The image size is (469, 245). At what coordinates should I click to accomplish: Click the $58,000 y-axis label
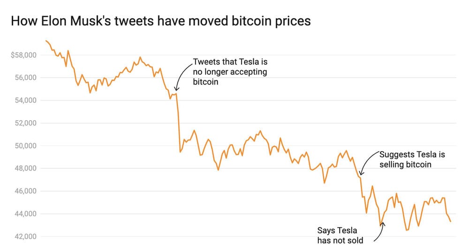23,55
